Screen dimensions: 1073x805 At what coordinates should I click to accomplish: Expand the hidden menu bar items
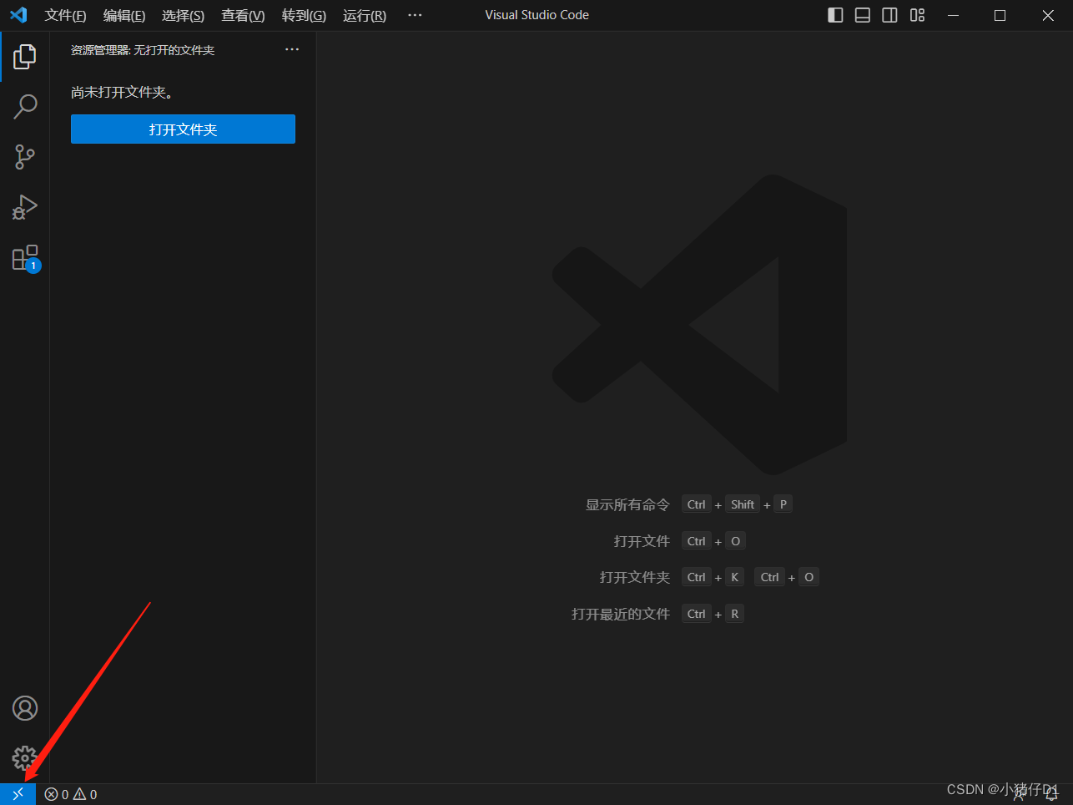[x=415, y=15]
